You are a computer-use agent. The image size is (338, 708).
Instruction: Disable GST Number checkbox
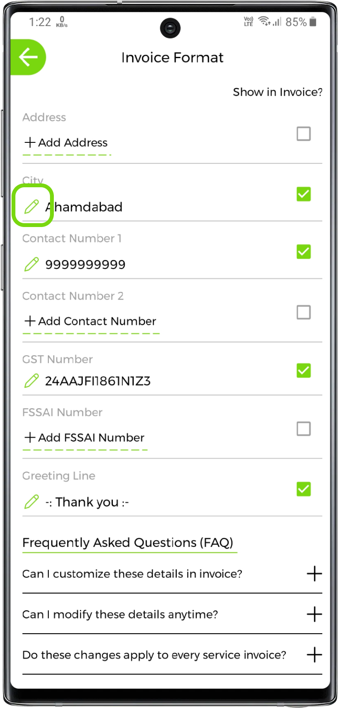[x=303, y=370]
